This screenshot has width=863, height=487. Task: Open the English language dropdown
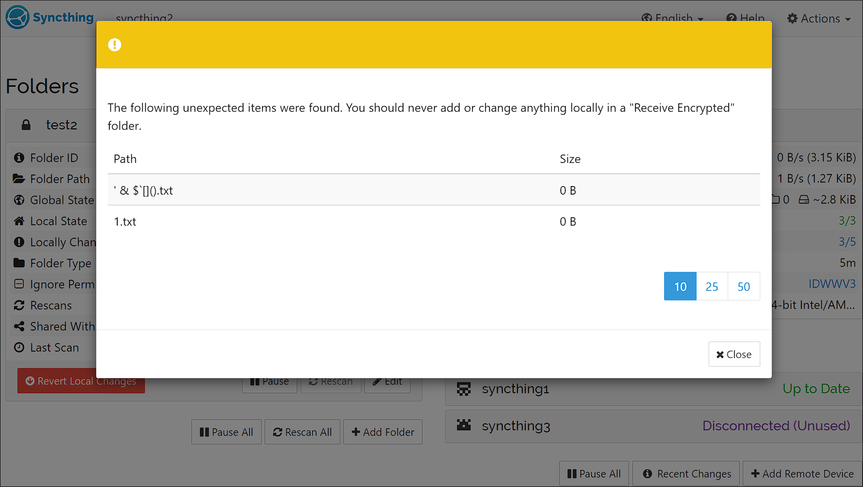coord(673,18)
